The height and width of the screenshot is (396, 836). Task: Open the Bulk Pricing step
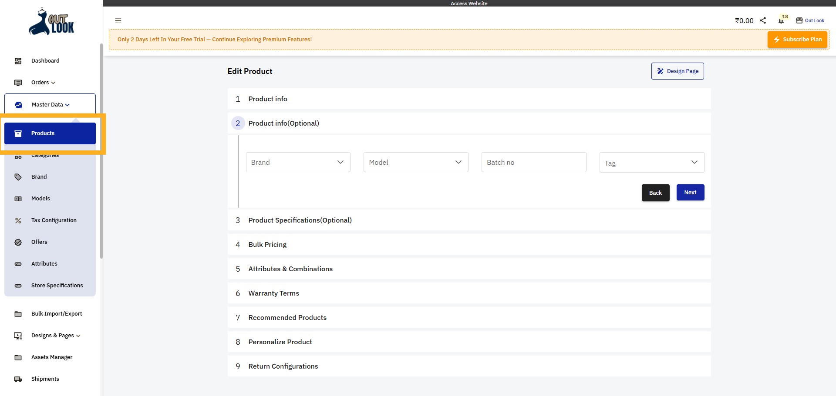(x=267, y=245)
